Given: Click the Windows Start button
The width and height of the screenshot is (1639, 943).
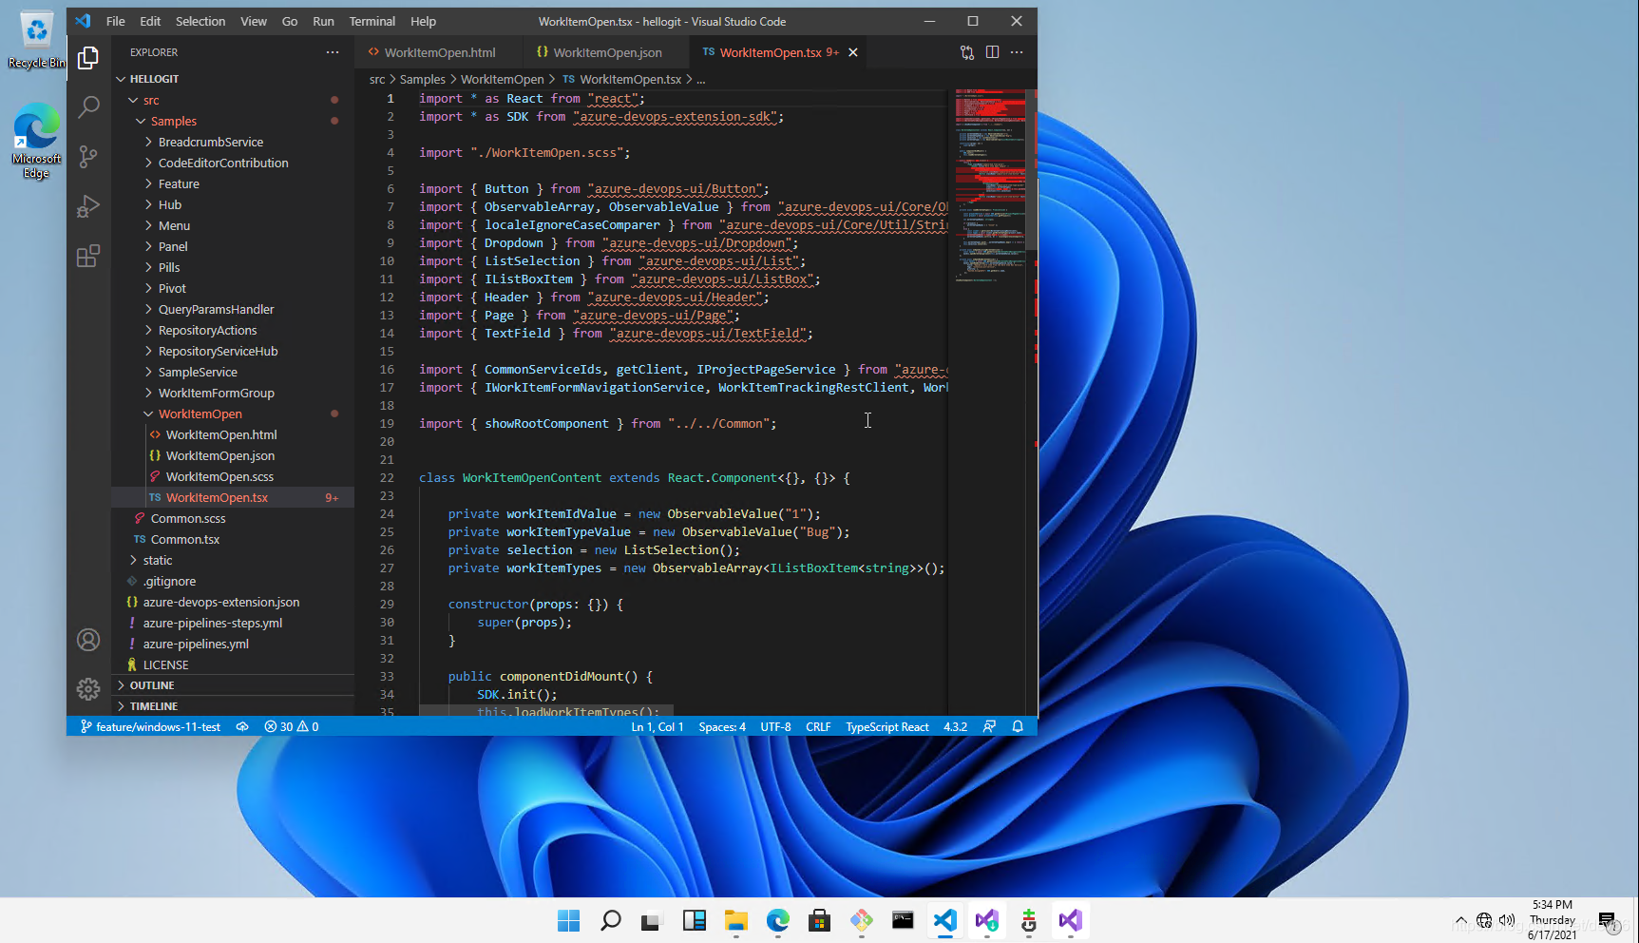Looking at the screenshot, I should [568, 920].
